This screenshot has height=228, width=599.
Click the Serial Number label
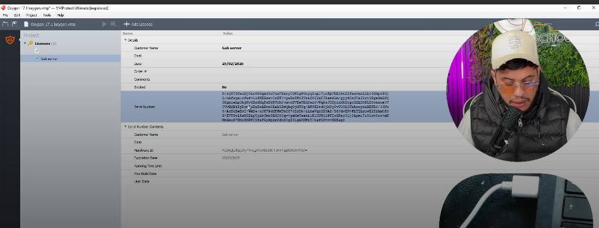[x=144, y=107]
